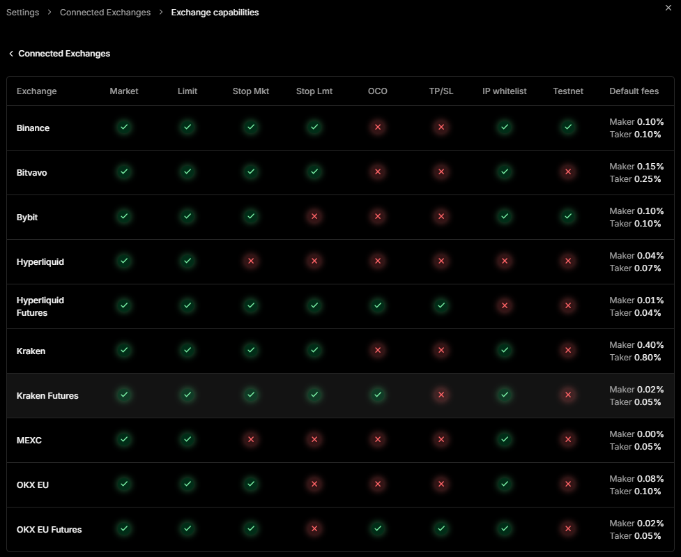
Task: Click Bybit Limit green check icon
Action: pos(188,216)
